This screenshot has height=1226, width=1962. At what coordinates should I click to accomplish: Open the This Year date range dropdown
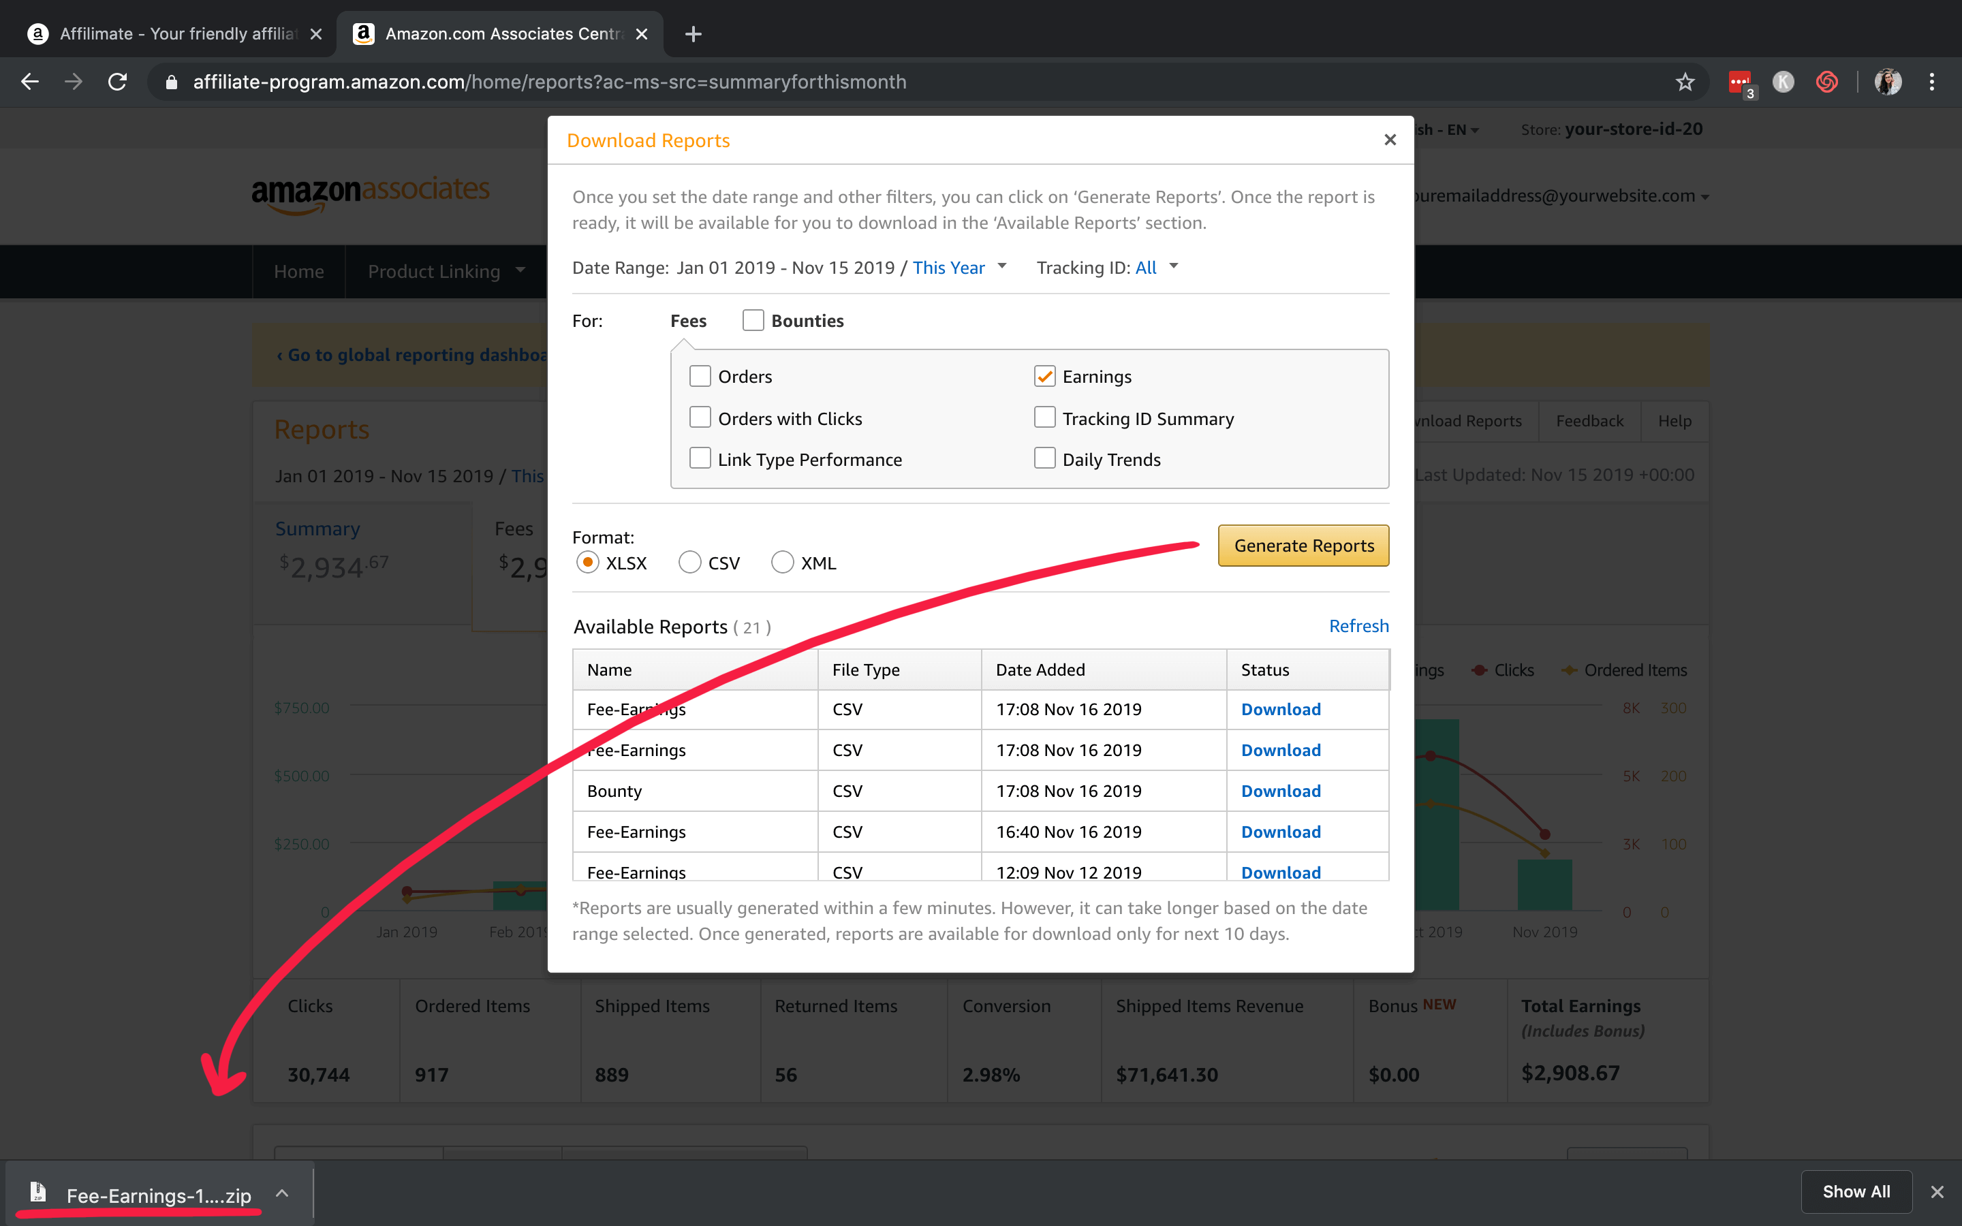click(x=959, y=268)
